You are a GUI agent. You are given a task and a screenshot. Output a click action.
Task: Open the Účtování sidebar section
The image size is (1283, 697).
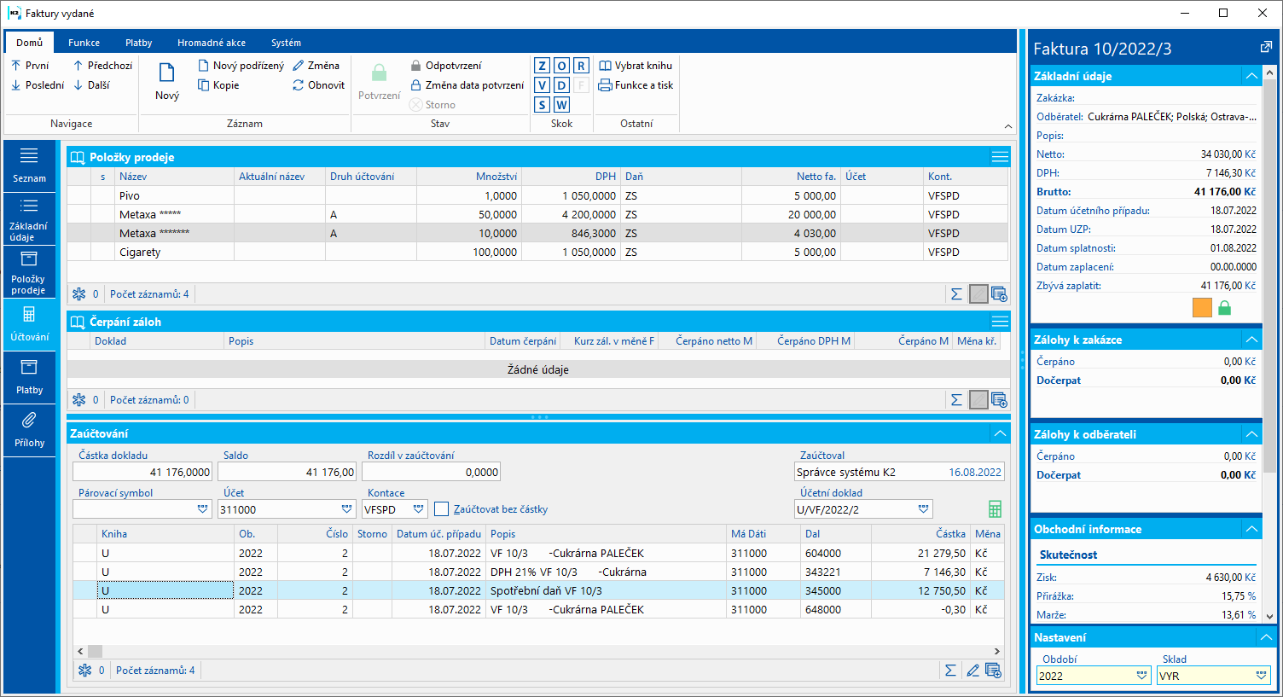click(29, 323)
